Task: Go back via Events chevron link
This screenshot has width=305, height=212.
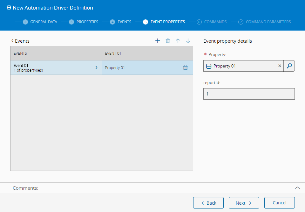Action: coord(20,41)
